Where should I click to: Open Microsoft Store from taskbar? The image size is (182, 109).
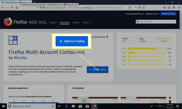point(80,106)
